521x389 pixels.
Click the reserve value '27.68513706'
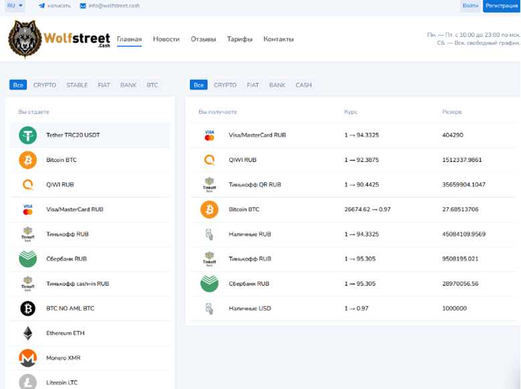(x=460, y=210)
